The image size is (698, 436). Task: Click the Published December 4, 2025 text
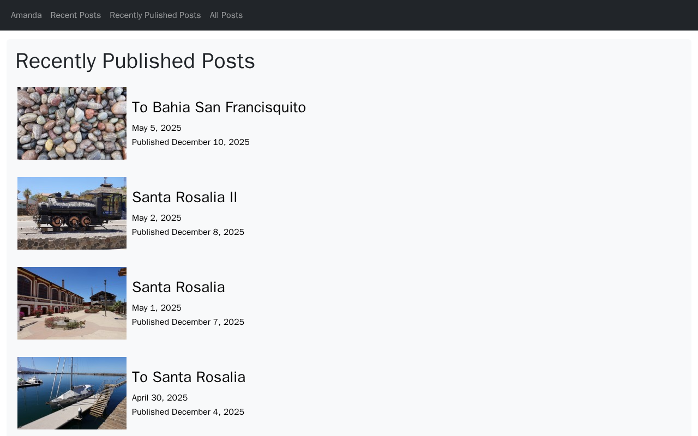188,412
